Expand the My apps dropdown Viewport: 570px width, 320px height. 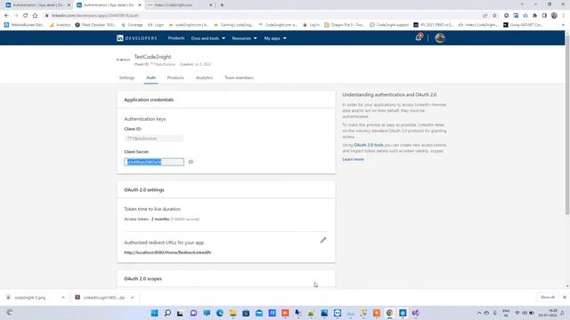(275, 38)
